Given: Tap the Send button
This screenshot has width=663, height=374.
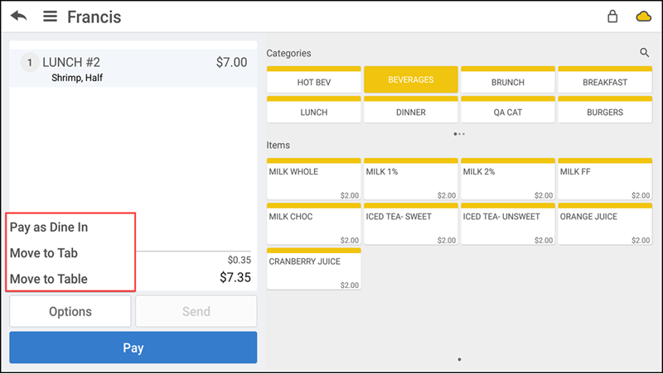Looking at the screenshot, I should point(196,311).
